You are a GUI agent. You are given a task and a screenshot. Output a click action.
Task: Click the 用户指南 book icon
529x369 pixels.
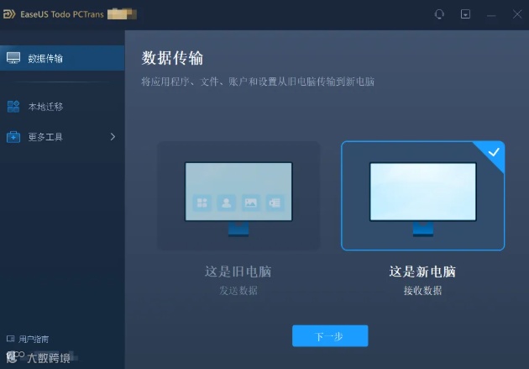pyautogui.click(x=10, y=339)
